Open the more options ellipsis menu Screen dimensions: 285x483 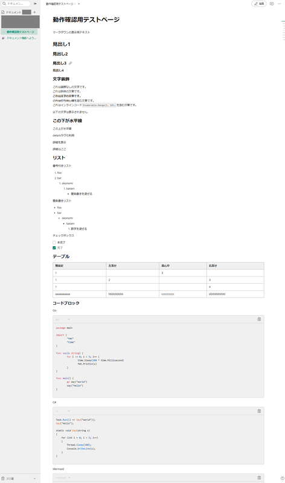point(279,4)
